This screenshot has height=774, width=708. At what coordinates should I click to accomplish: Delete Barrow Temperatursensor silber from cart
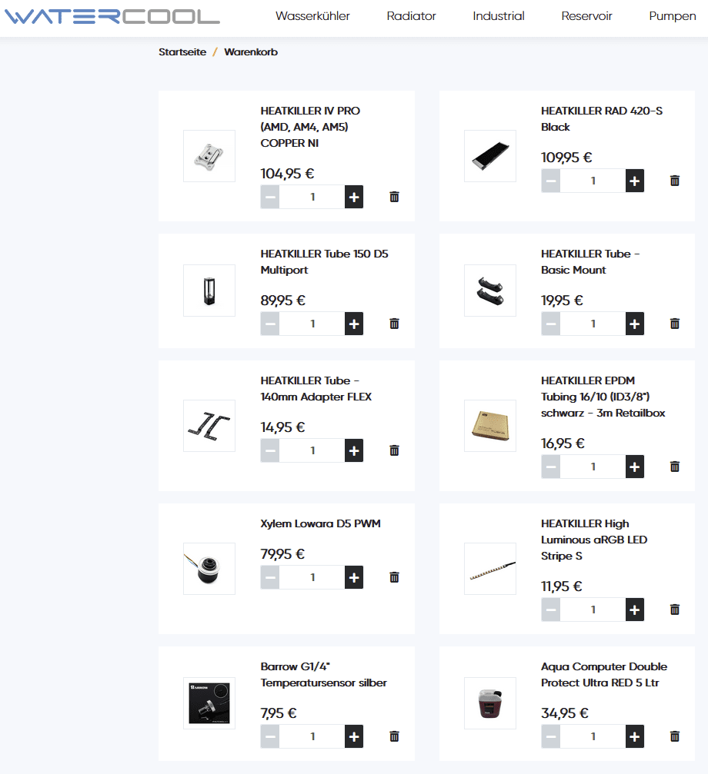point(394,736)
